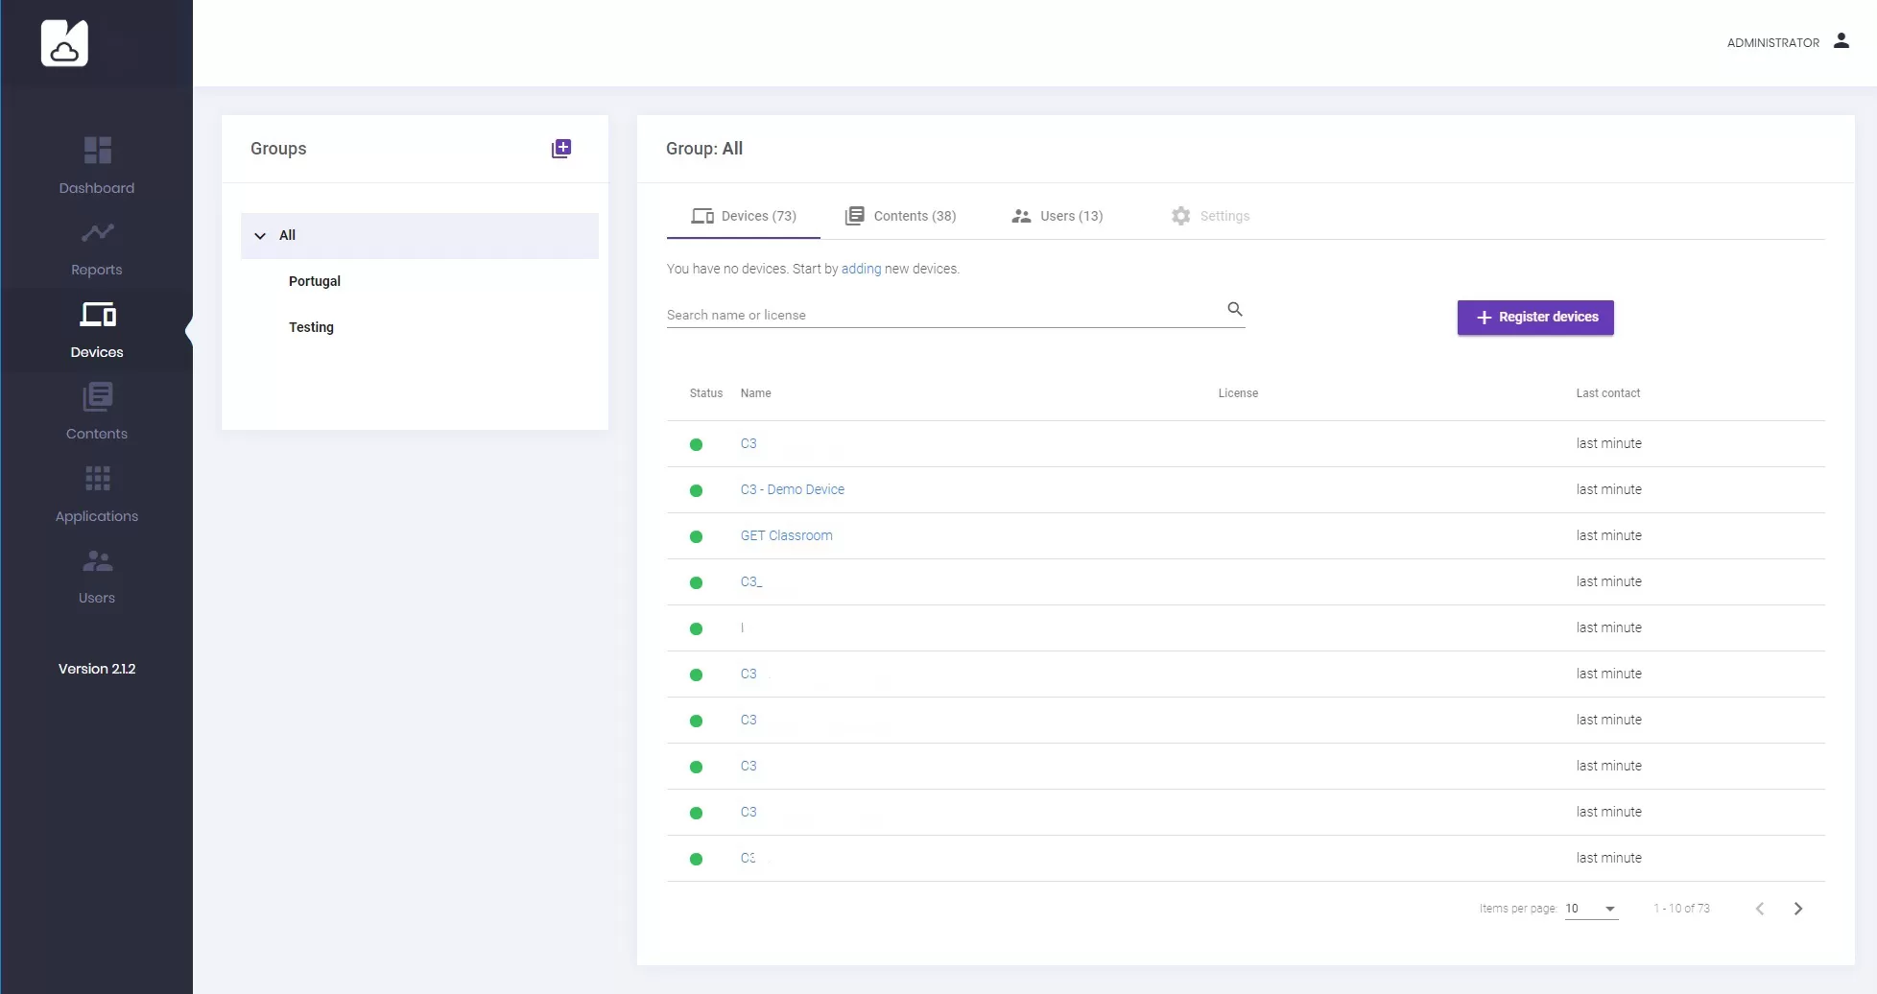Click the Group: All heading
The height and width of the screenshot is (994, 1877).
pos(704,149)
